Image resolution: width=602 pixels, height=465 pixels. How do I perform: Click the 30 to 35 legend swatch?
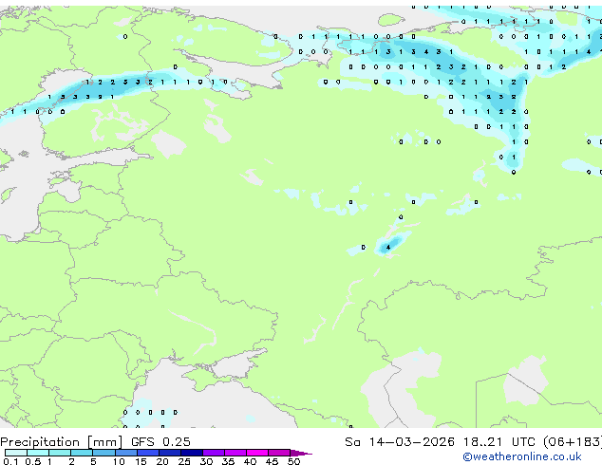[x=214, y=453]
